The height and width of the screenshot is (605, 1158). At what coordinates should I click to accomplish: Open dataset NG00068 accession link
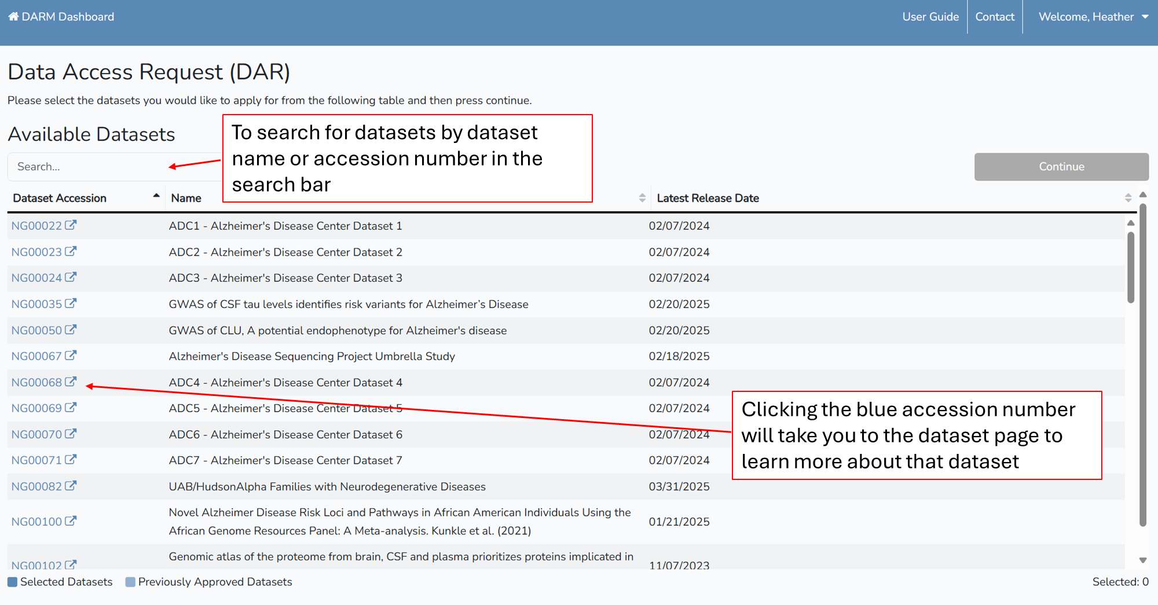36,382
